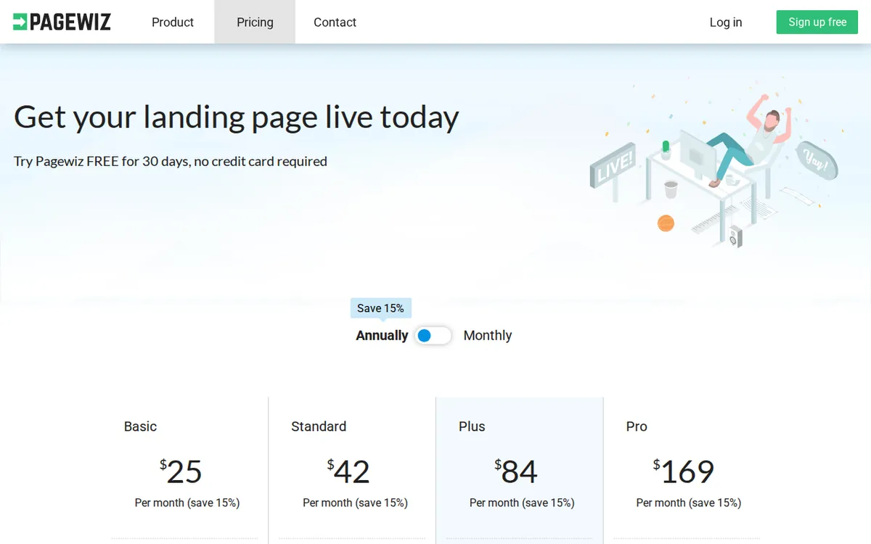Select the Monthly billing label
Viewport: 871px width, 544px height.
[488, 336]
